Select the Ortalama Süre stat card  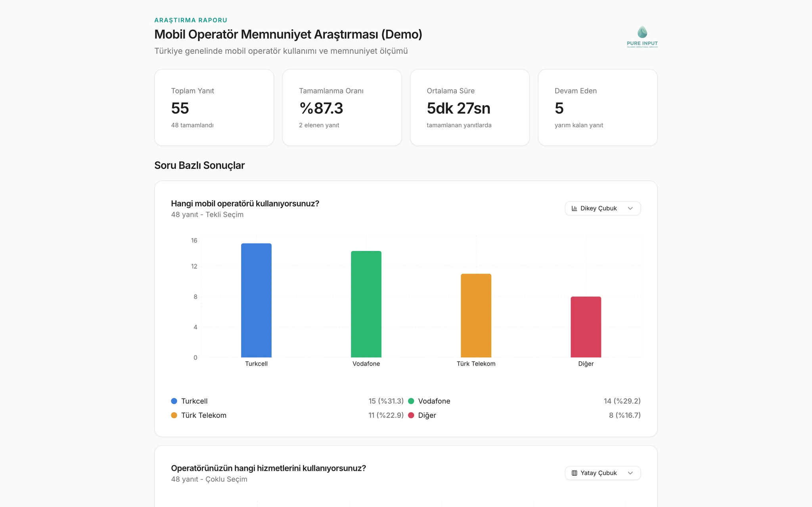(470, 107)
